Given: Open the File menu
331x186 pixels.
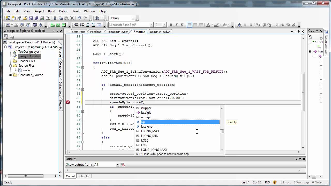Looking at the screenshot, I should click(x=8, y=11).
